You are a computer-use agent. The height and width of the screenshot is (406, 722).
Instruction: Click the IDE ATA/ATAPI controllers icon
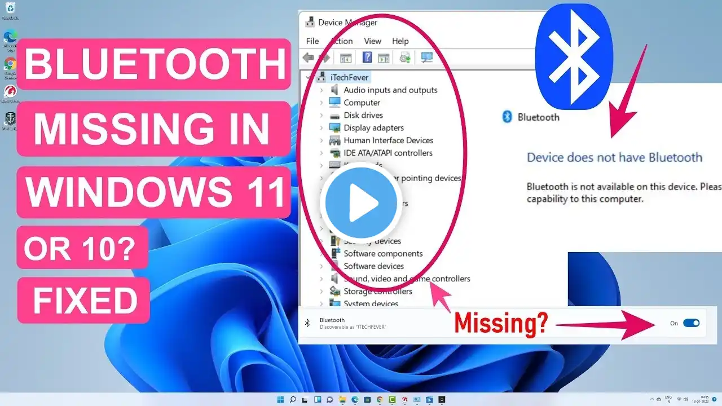334,153
